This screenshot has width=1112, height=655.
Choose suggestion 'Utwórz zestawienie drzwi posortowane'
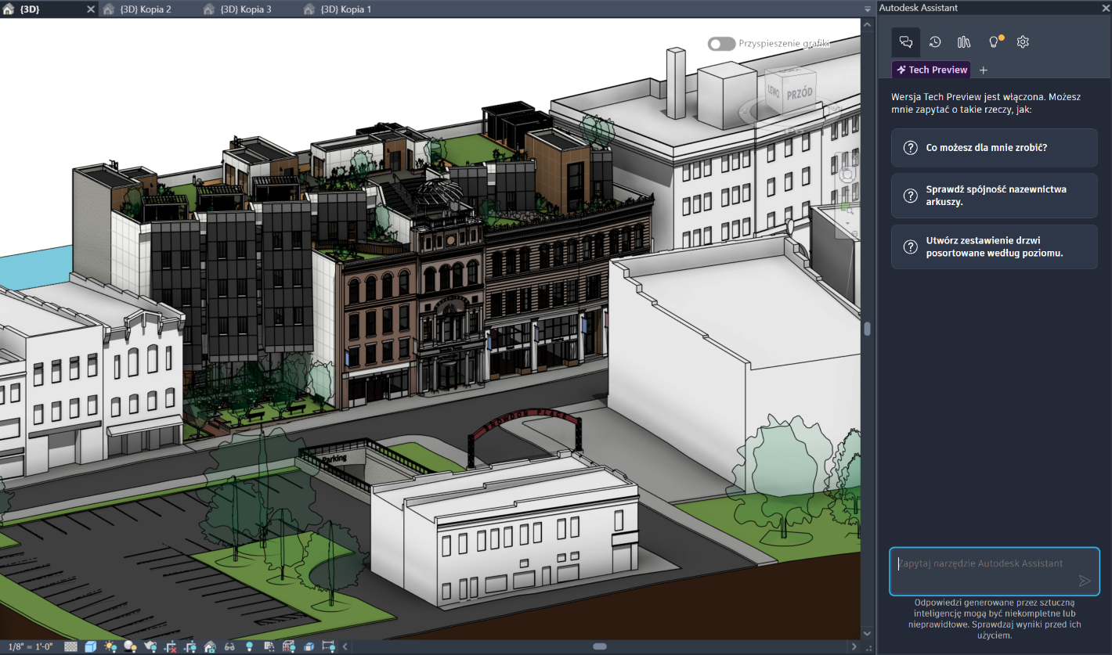coord(995,247)
